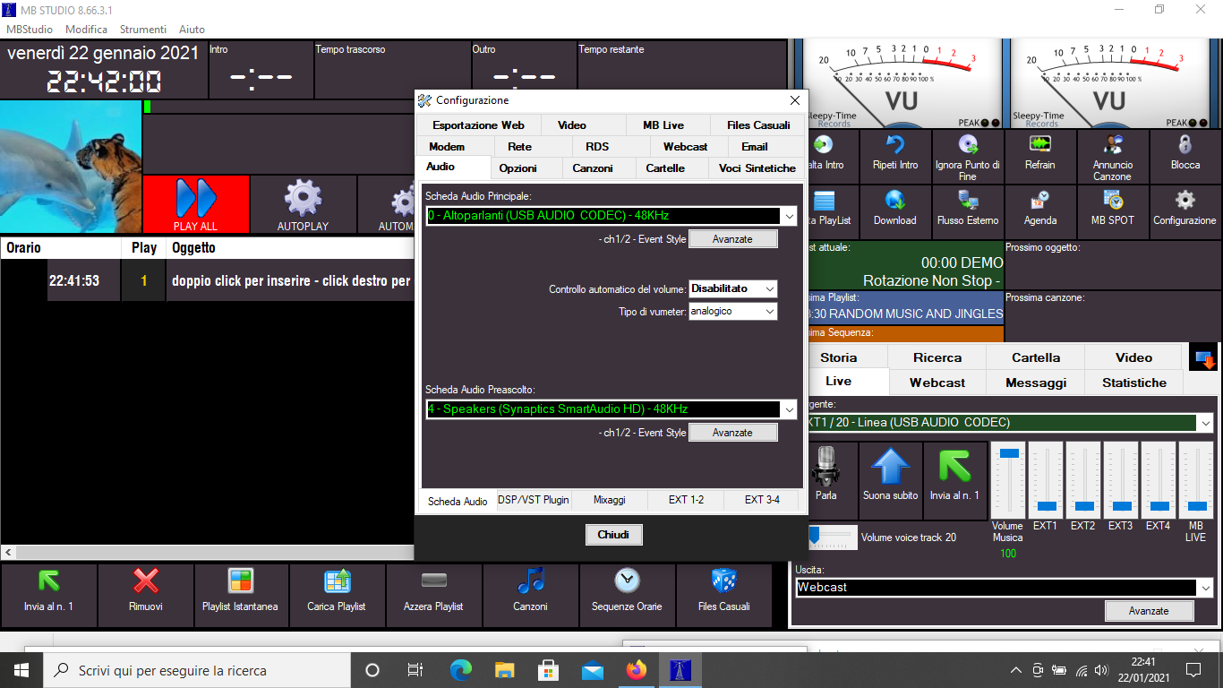1223x688 pixels.
Task: Click the dolphin and tiger cover image
Action: [x=71, y=167]
